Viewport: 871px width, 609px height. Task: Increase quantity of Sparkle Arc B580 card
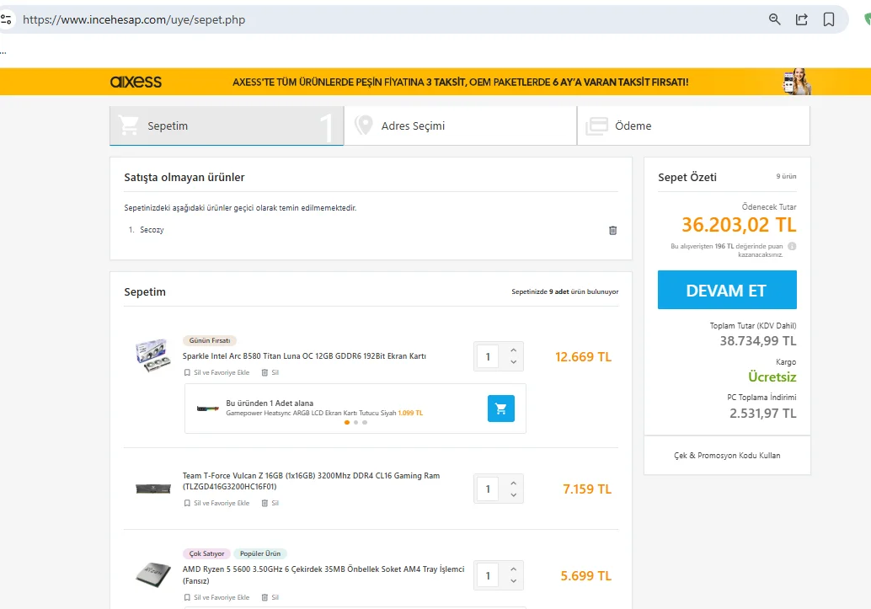tap(513, 350)
